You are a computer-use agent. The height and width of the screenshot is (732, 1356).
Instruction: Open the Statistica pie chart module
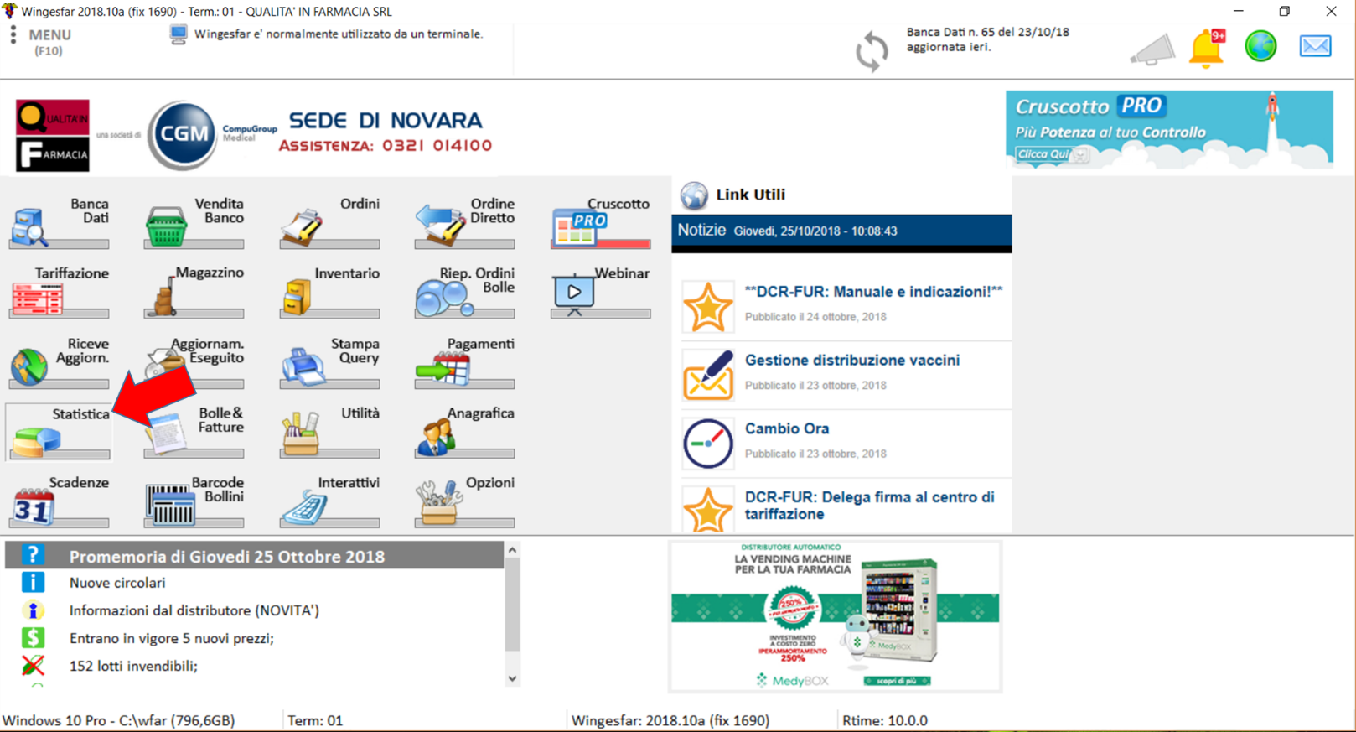coord(59,432)
